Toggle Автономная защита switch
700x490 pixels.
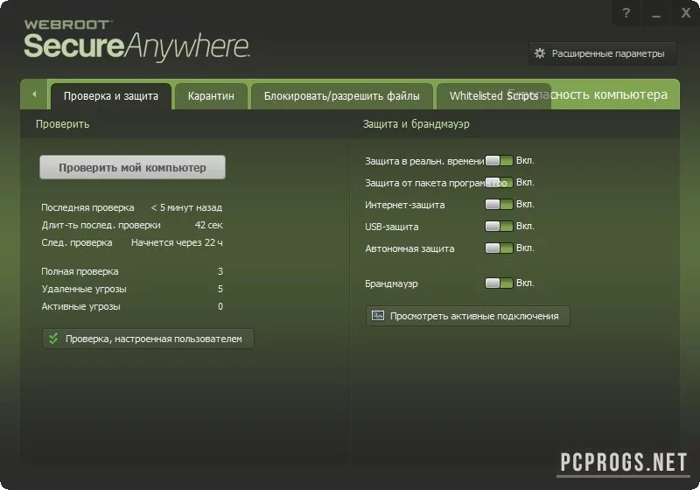pyautogui.click(x=499, y=248)
